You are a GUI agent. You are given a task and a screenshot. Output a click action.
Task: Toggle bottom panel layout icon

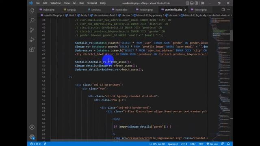coord(192,3)
